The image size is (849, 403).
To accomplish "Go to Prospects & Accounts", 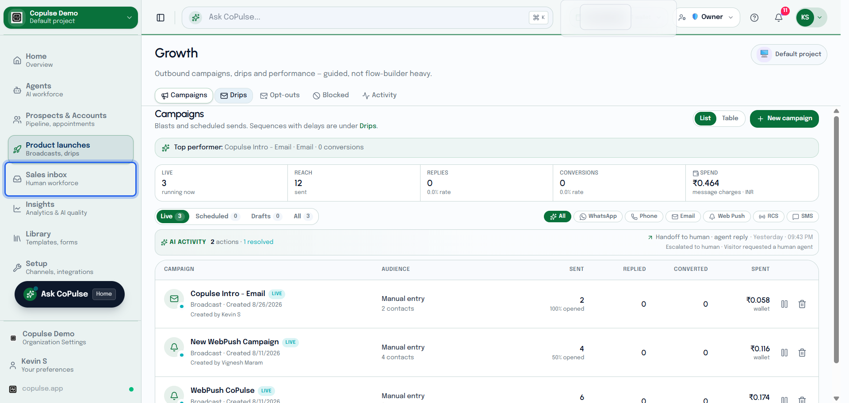I will click(71, 120).
